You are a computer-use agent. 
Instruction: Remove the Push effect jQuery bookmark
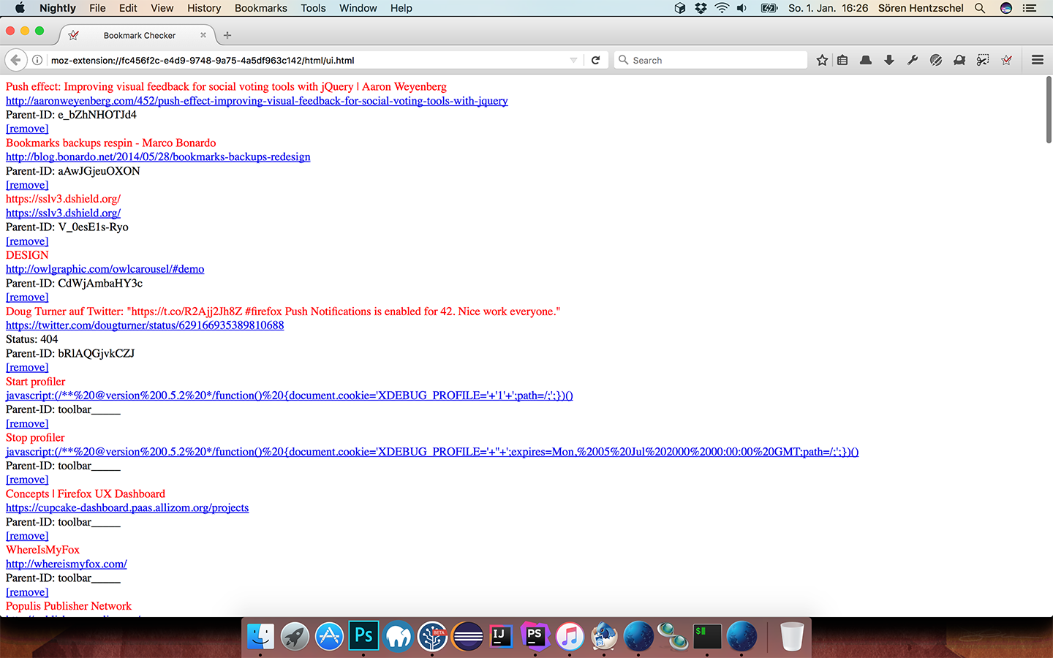27,129
